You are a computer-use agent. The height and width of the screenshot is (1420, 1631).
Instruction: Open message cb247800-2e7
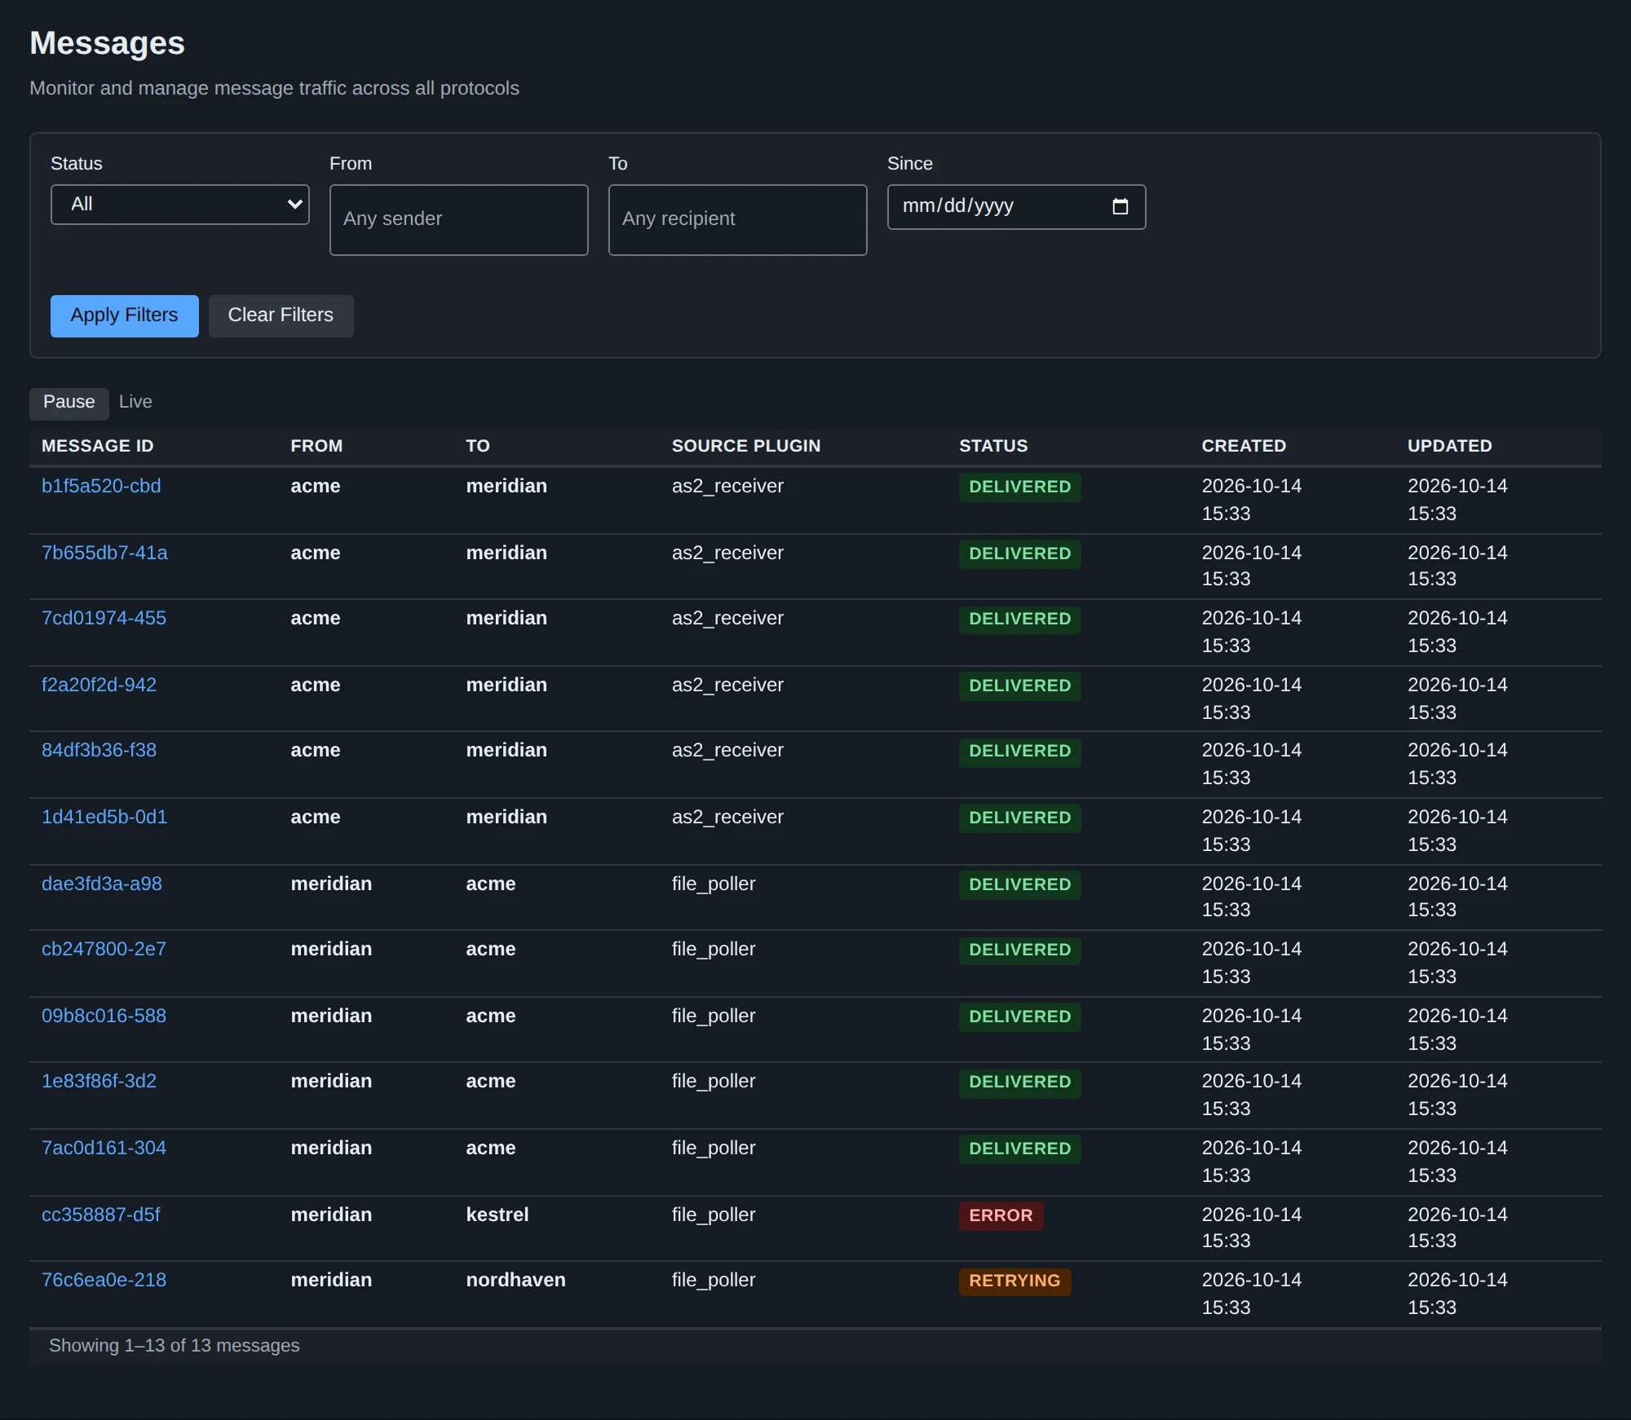tap(104, 950)
